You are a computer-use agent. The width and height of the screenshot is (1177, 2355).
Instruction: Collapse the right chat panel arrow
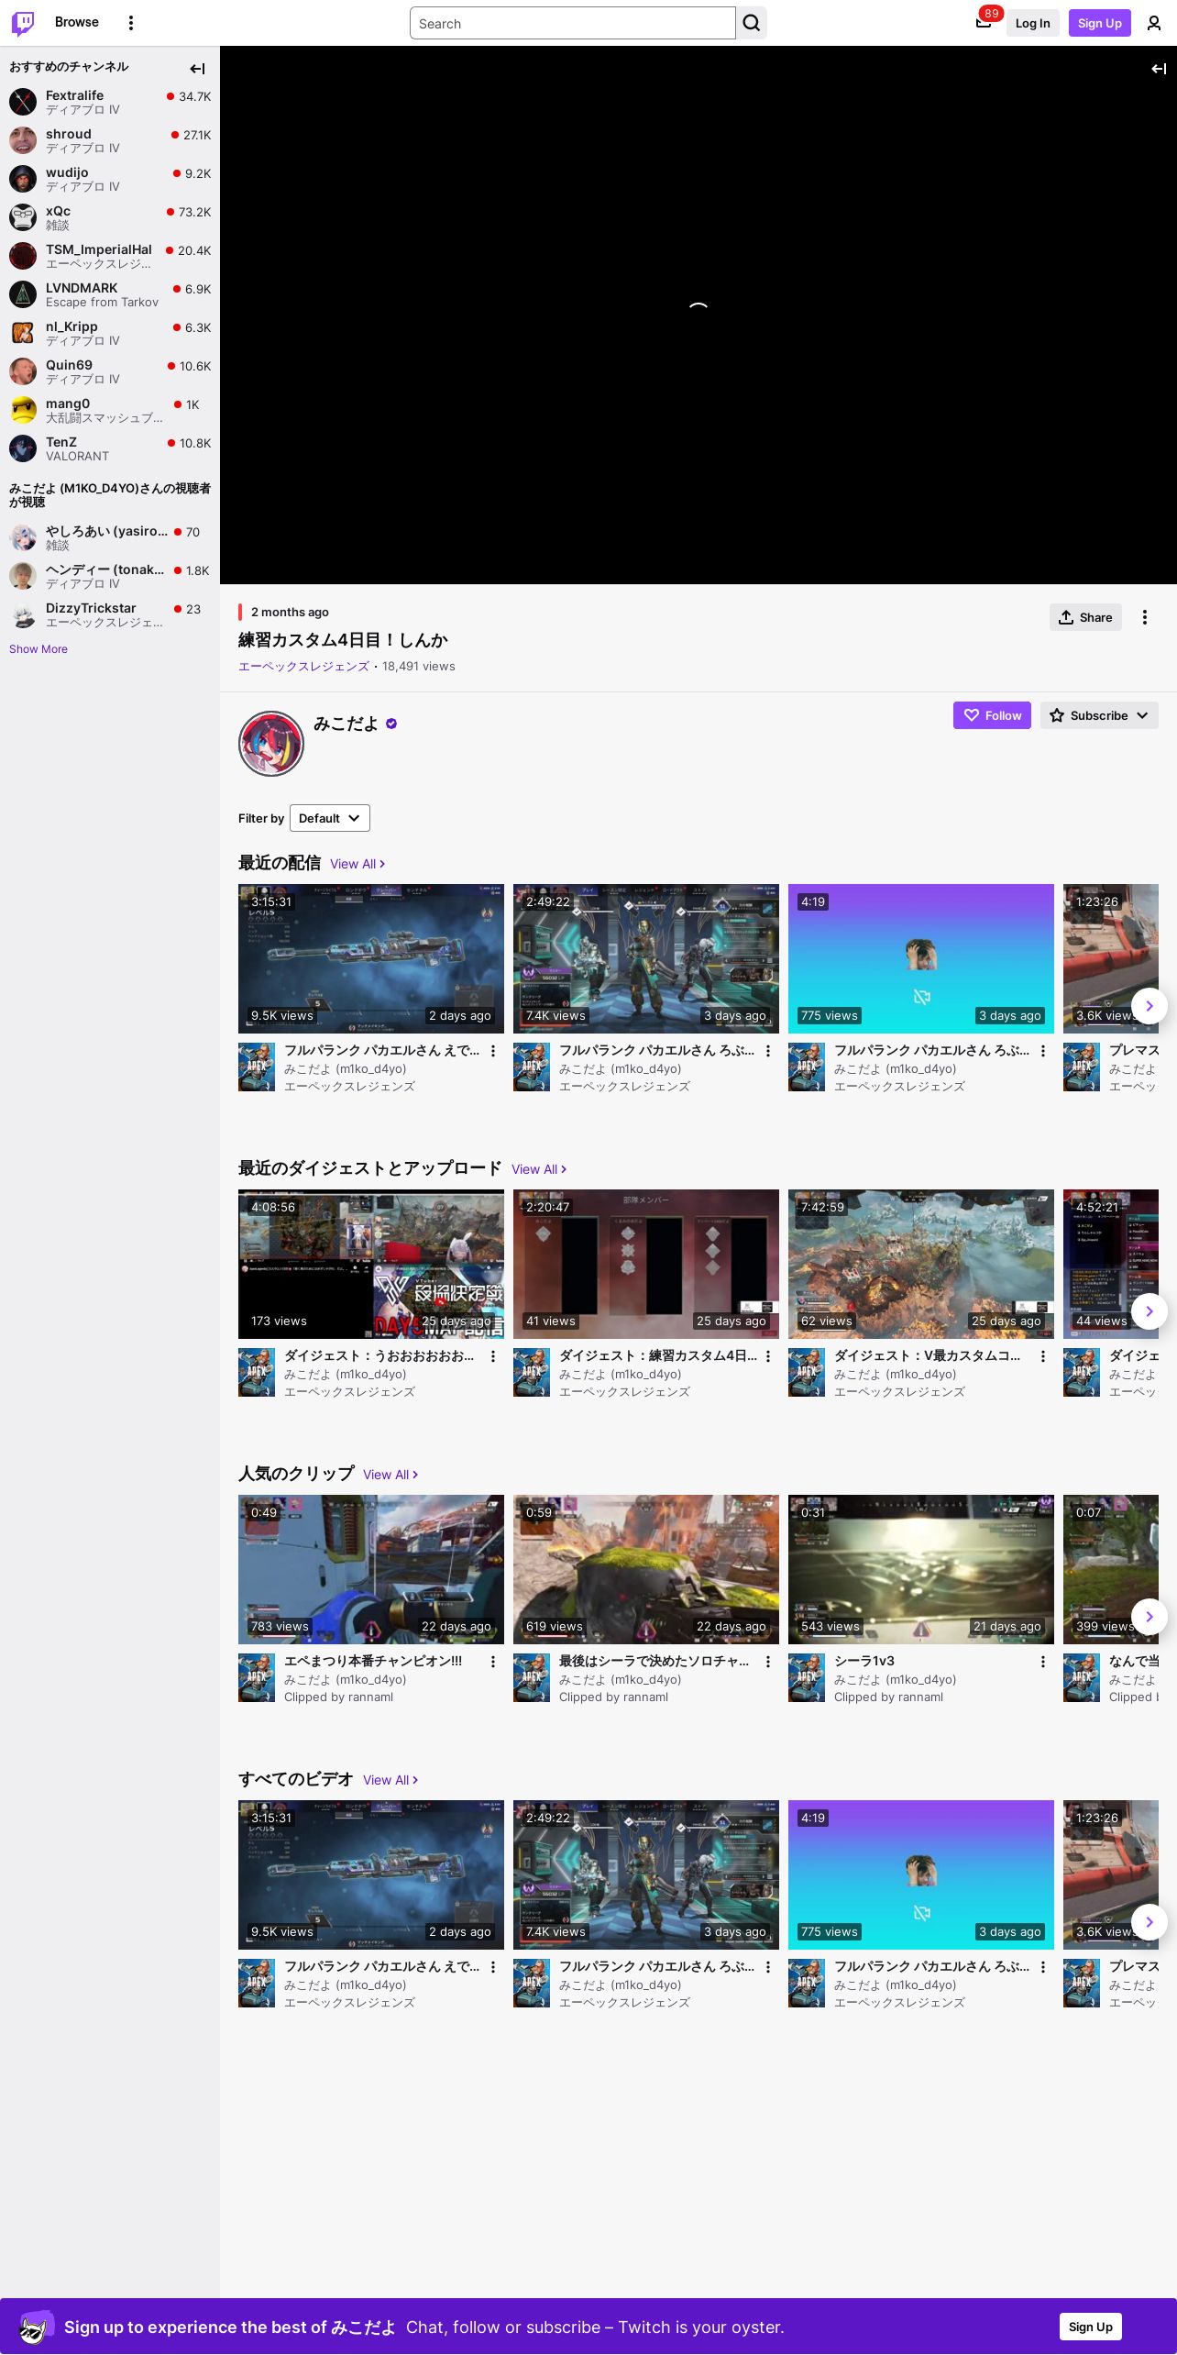coord(1159,69)
